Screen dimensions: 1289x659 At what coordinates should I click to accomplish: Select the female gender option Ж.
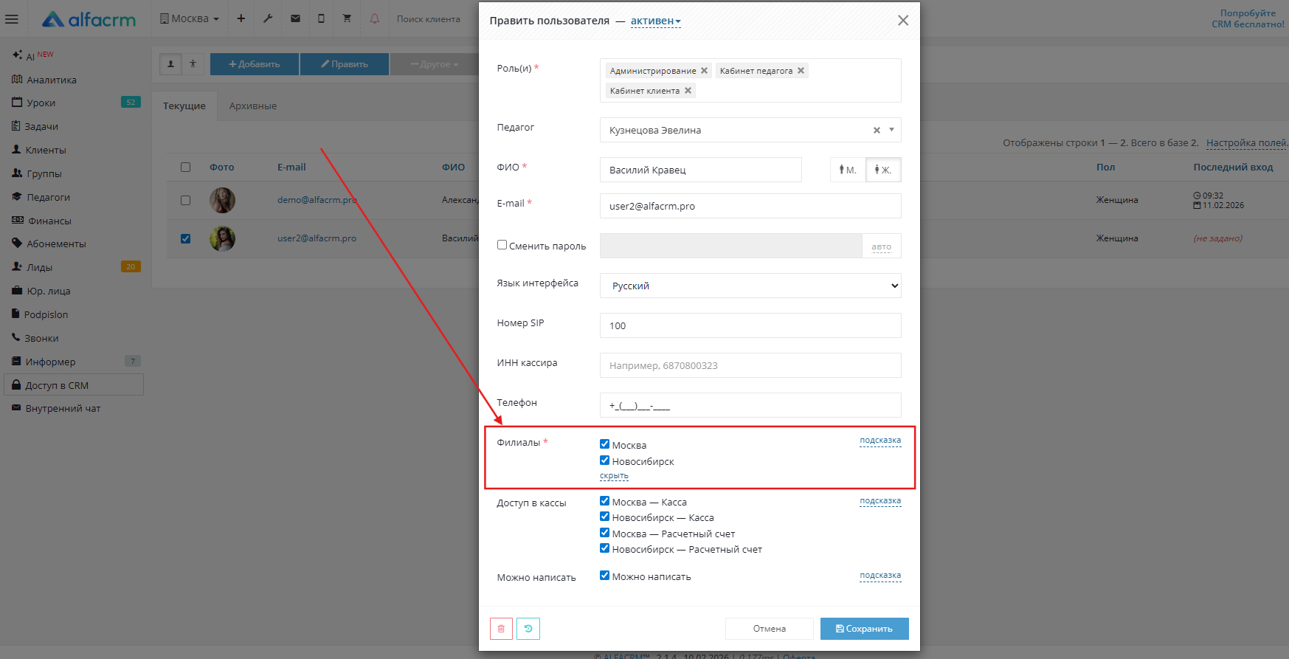pos(882,170)
